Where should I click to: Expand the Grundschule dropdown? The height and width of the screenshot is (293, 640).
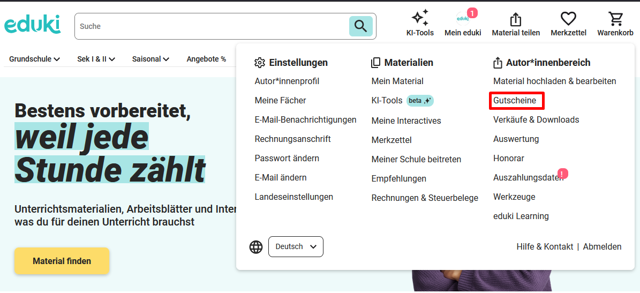(34, 59)
